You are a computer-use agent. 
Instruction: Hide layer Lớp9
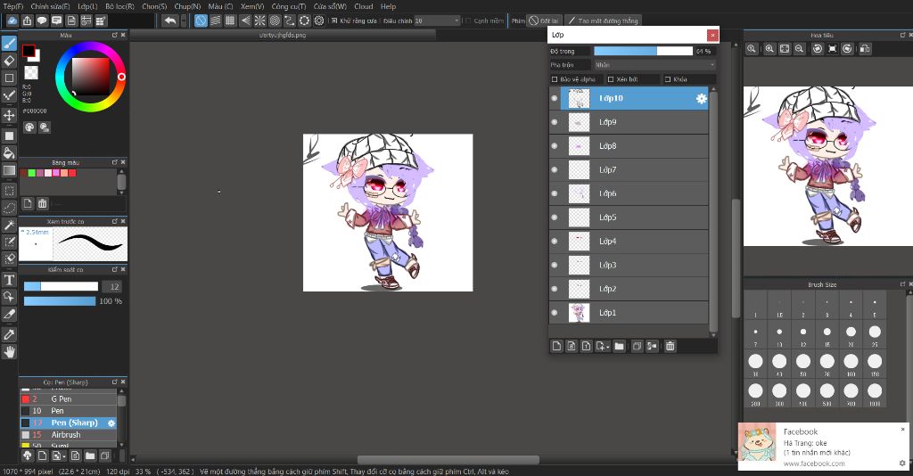coord(555,122)
